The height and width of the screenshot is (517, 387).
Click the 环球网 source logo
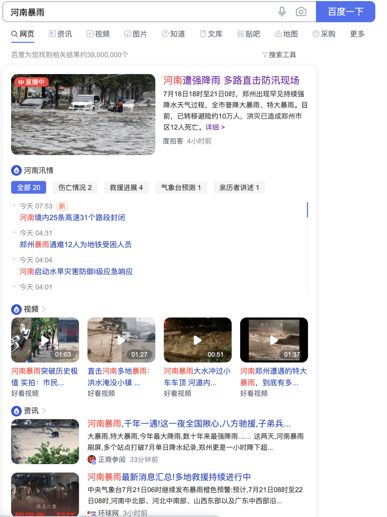click(x=92, y=513)
